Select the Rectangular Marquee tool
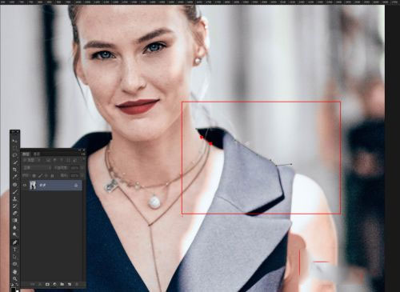The width and height of the screenshot is (400, 292). [14, 148]
